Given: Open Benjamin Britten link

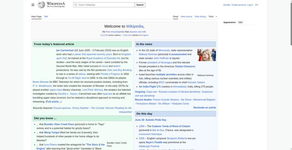Looking at the screenshot, I should coord(176,138).
